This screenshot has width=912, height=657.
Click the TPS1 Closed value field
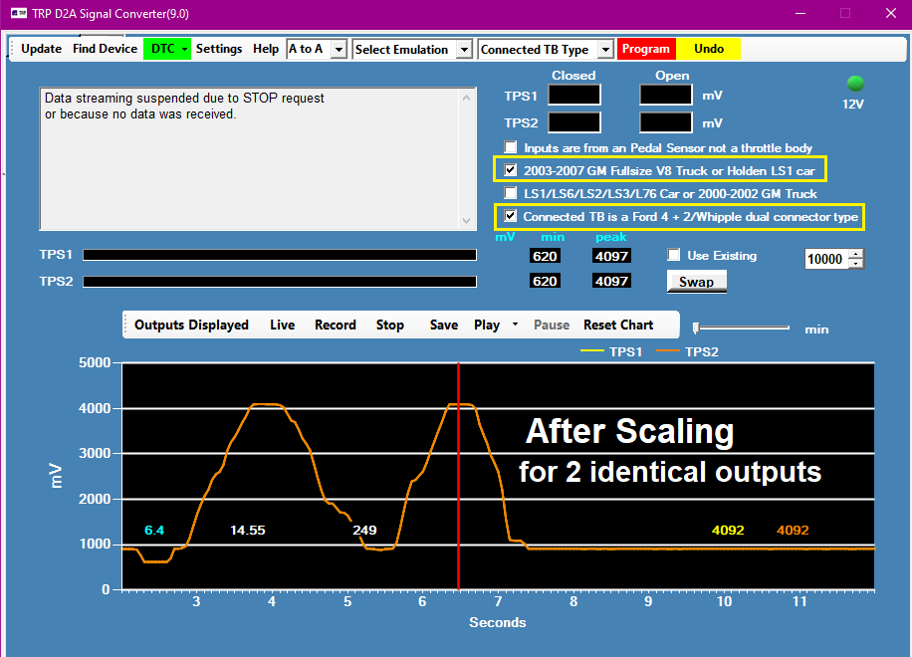574,95
